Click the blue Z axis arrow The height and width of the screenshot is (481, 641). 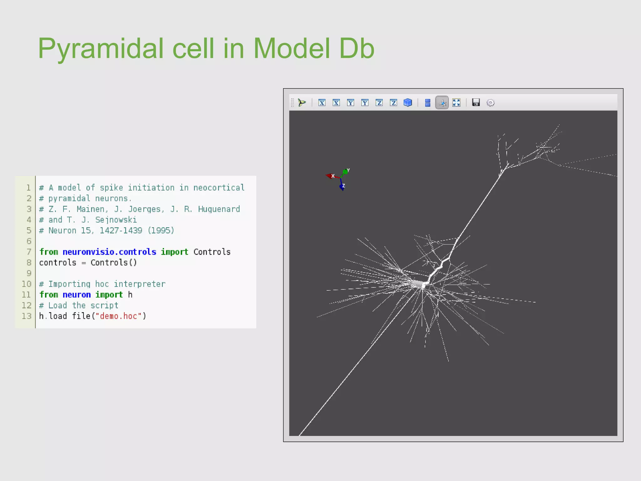342,187
